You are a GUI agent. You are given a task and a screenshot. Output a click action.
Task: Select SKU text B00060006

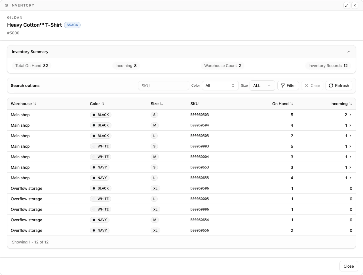point(200,209)
